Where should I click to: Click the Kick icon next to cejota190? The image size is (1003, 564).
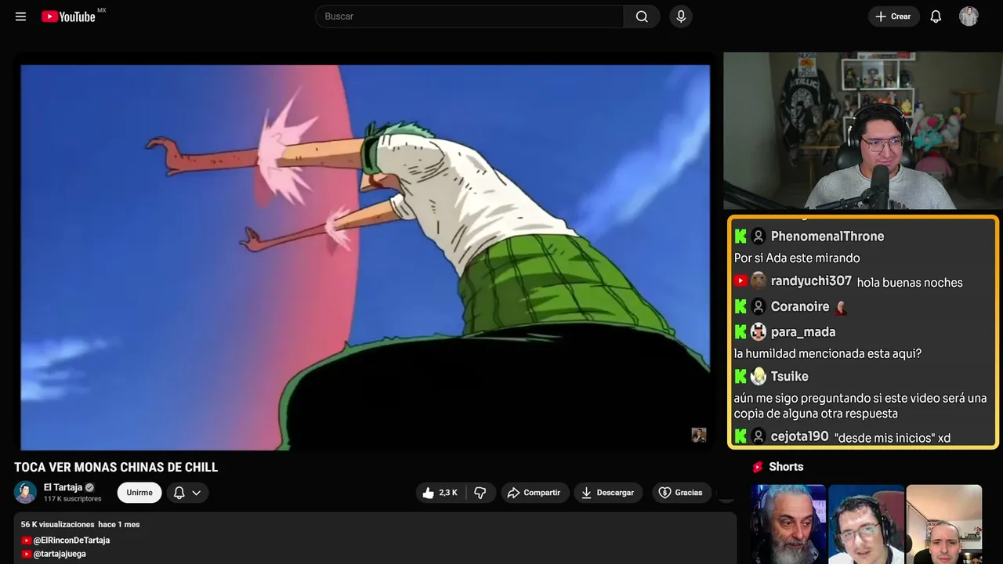[740, 436]
